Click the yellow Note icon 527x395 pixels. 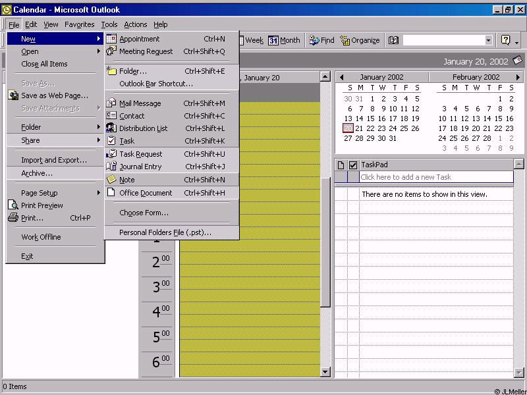point(111,180)
